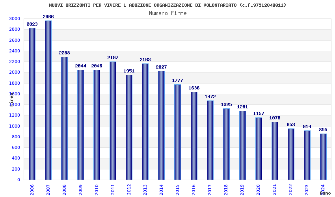Click the x-axis year label 2011
335x197 pixels.
(x=113, y=190)
